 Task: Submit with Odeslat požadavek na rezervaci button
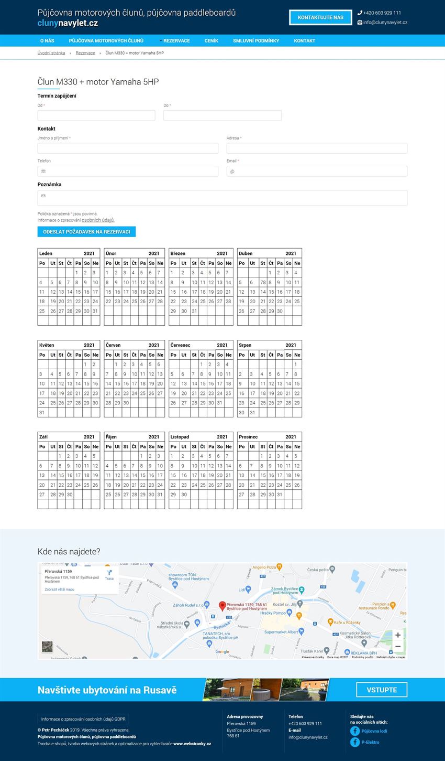(x=86, y=231)
